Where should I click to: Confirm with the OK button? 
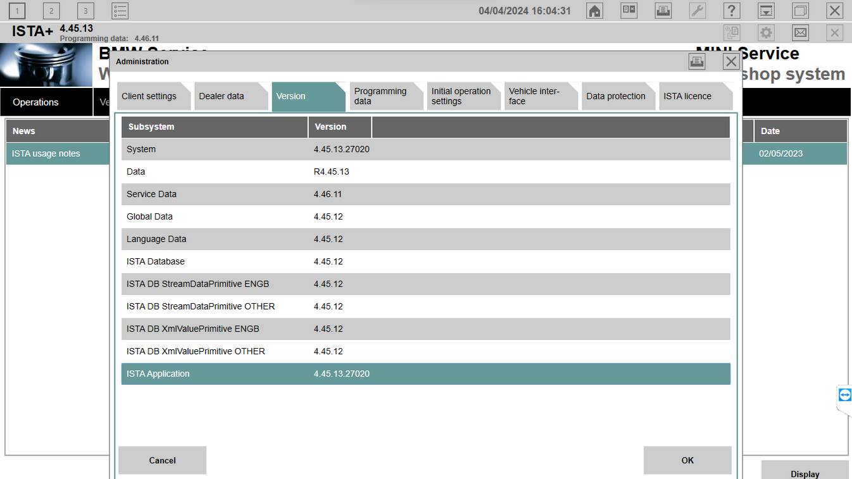[687, 460]
